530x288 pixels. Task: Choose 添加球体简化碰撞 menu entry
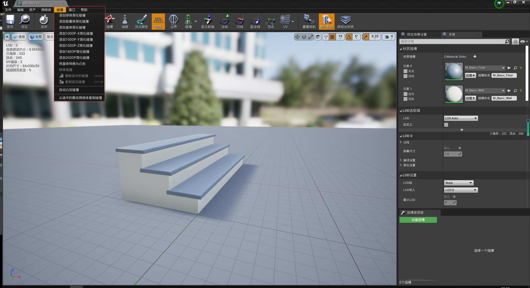pyautogui.click(x=72, y=15)
